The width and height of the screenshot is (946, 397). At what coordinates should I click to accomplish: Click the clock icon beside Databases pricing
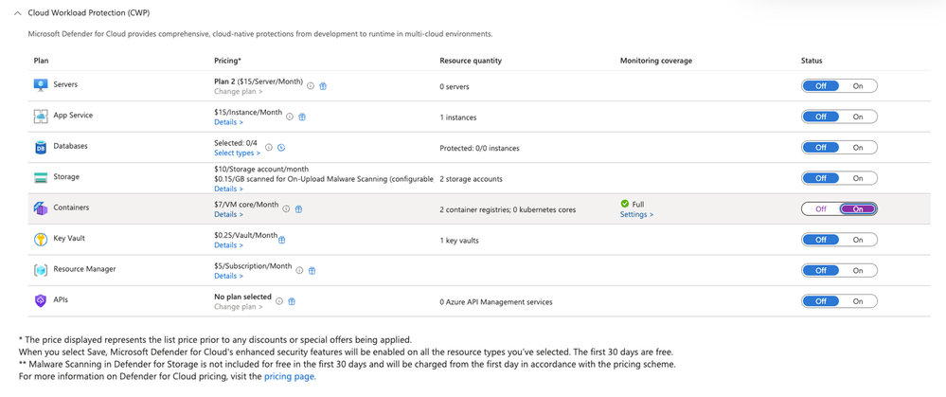(x=281, y=148)
